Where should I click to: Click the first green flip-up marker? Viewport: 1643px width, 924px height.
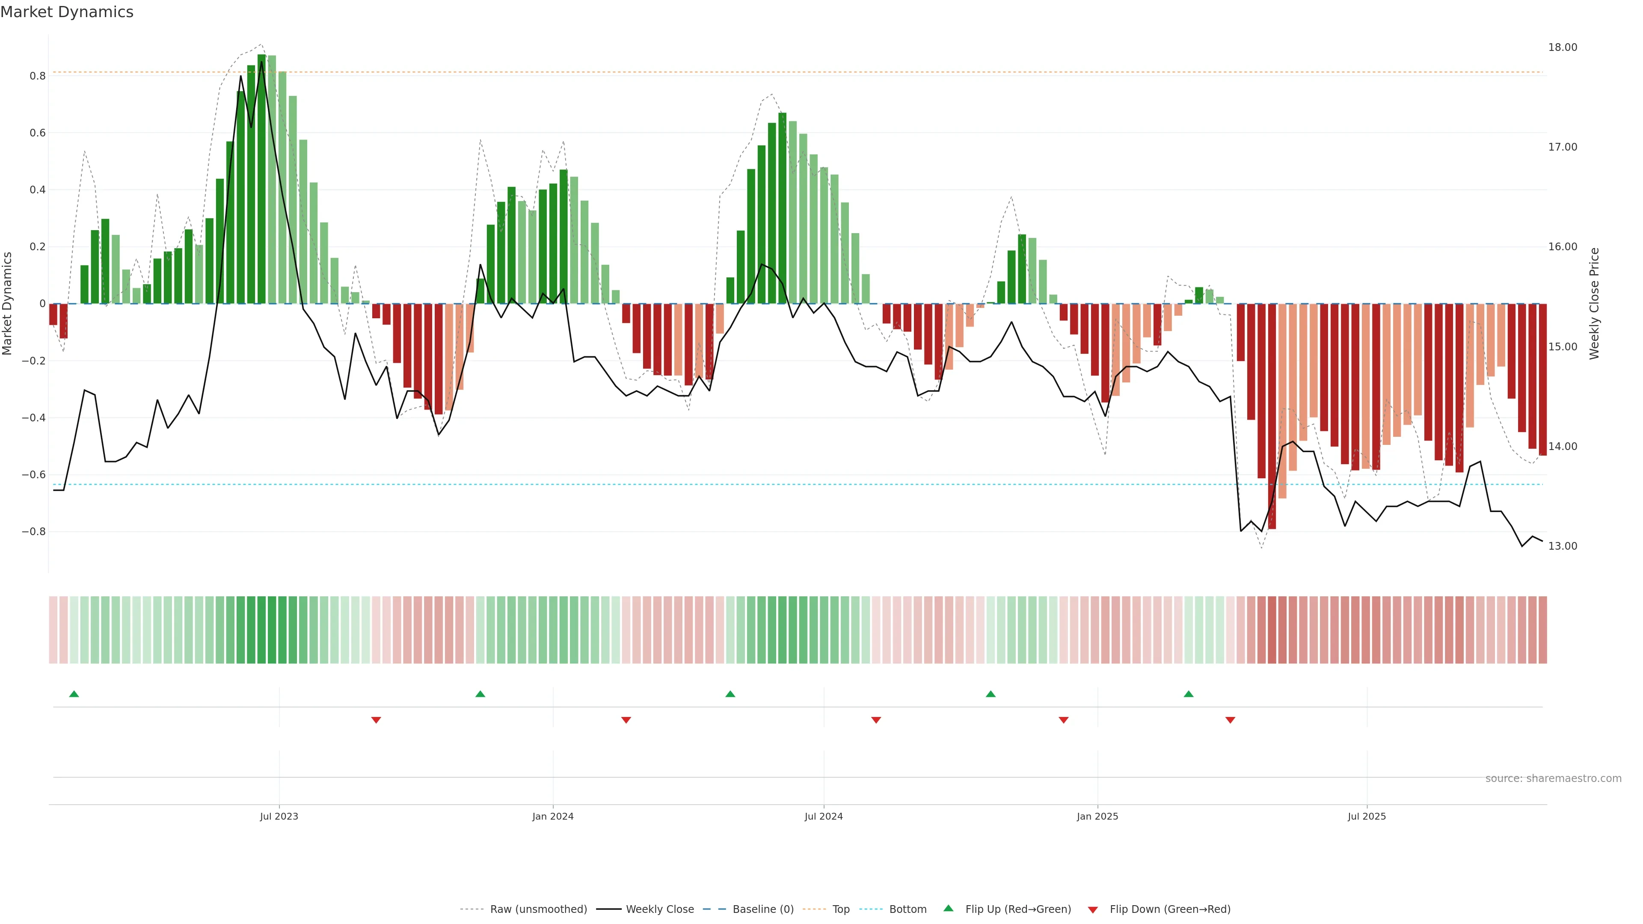point(74,694)
